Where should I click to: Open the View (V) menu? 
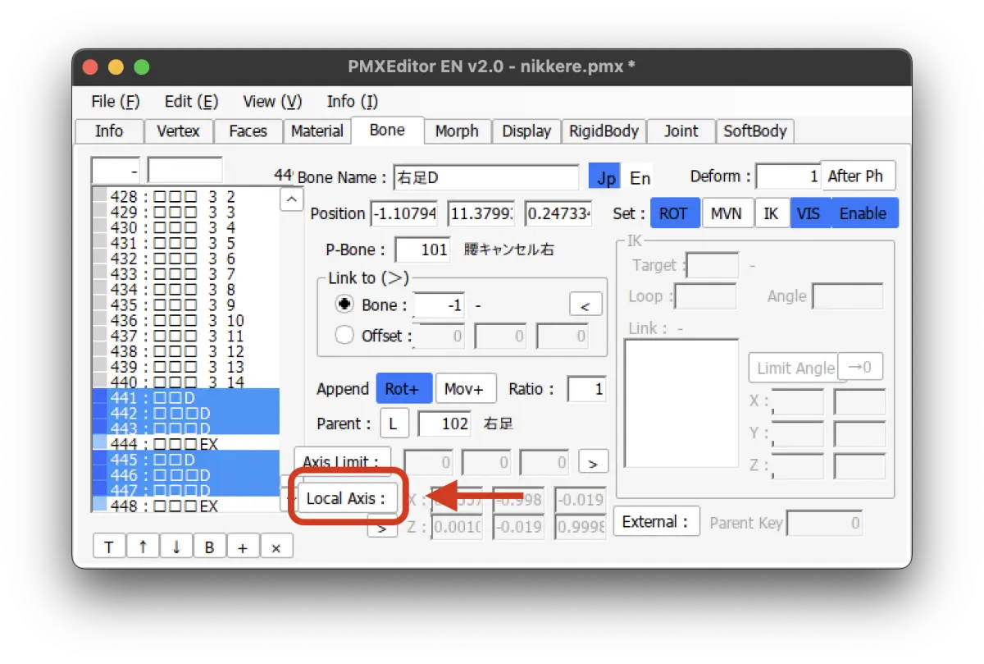tap(272, 102)
